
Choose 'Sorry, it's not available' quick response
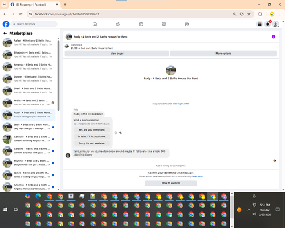click(92, 143)
